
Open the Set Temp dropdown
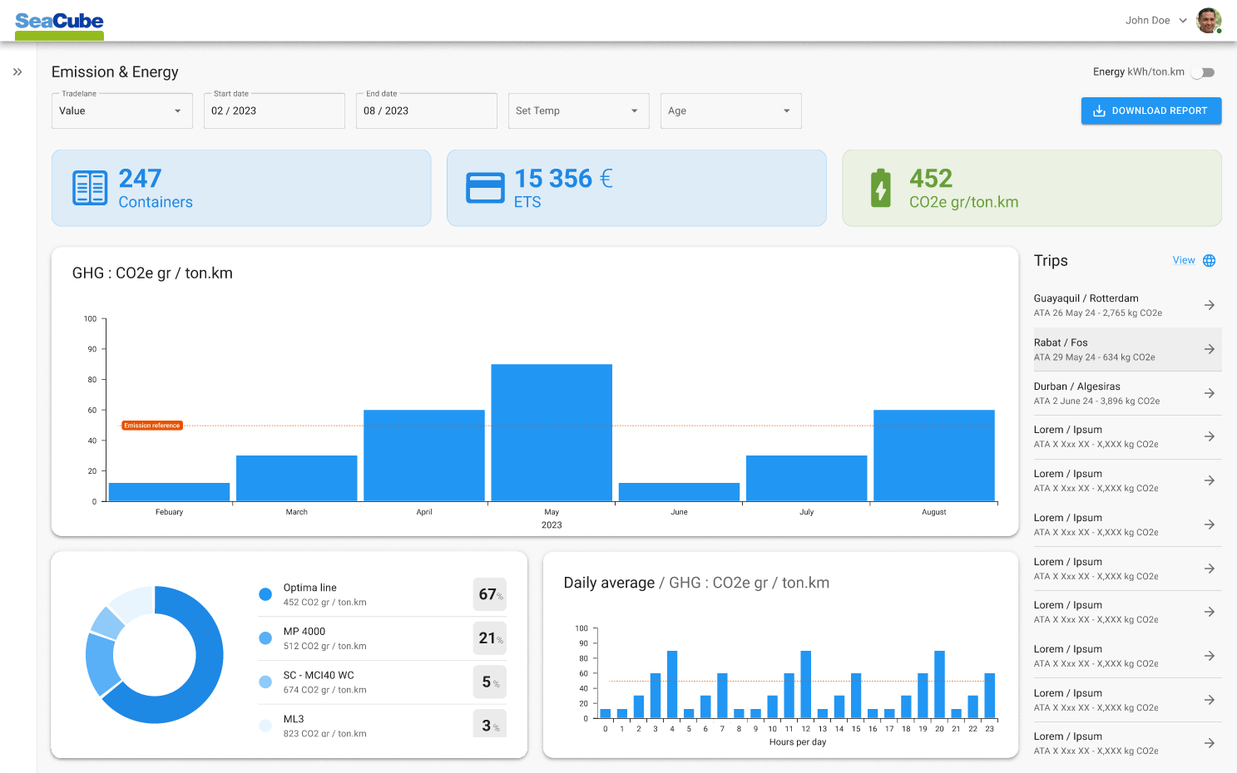[579, 111]
